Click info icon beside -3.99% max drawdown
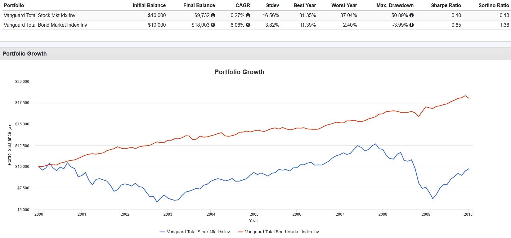 (411, 25)
